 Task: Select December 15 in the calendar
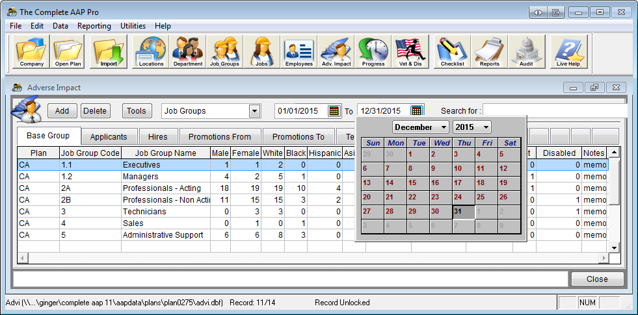pos(418,183)
